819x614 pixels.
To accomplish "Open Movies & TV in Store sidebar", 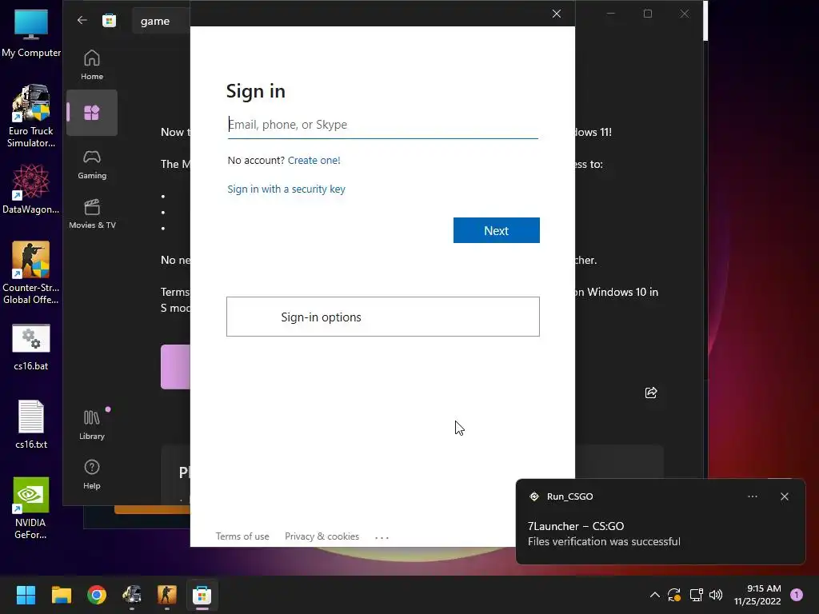I will click(x=92, y=214).
